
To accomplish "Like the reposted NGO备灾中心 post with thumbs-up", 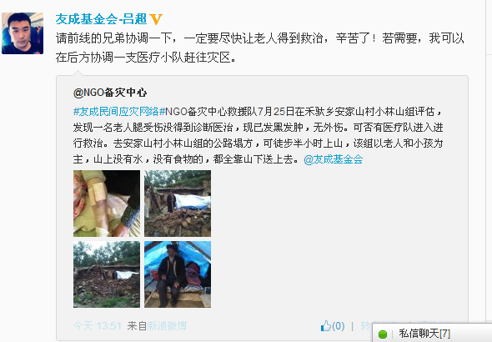I will coord(326,326).
